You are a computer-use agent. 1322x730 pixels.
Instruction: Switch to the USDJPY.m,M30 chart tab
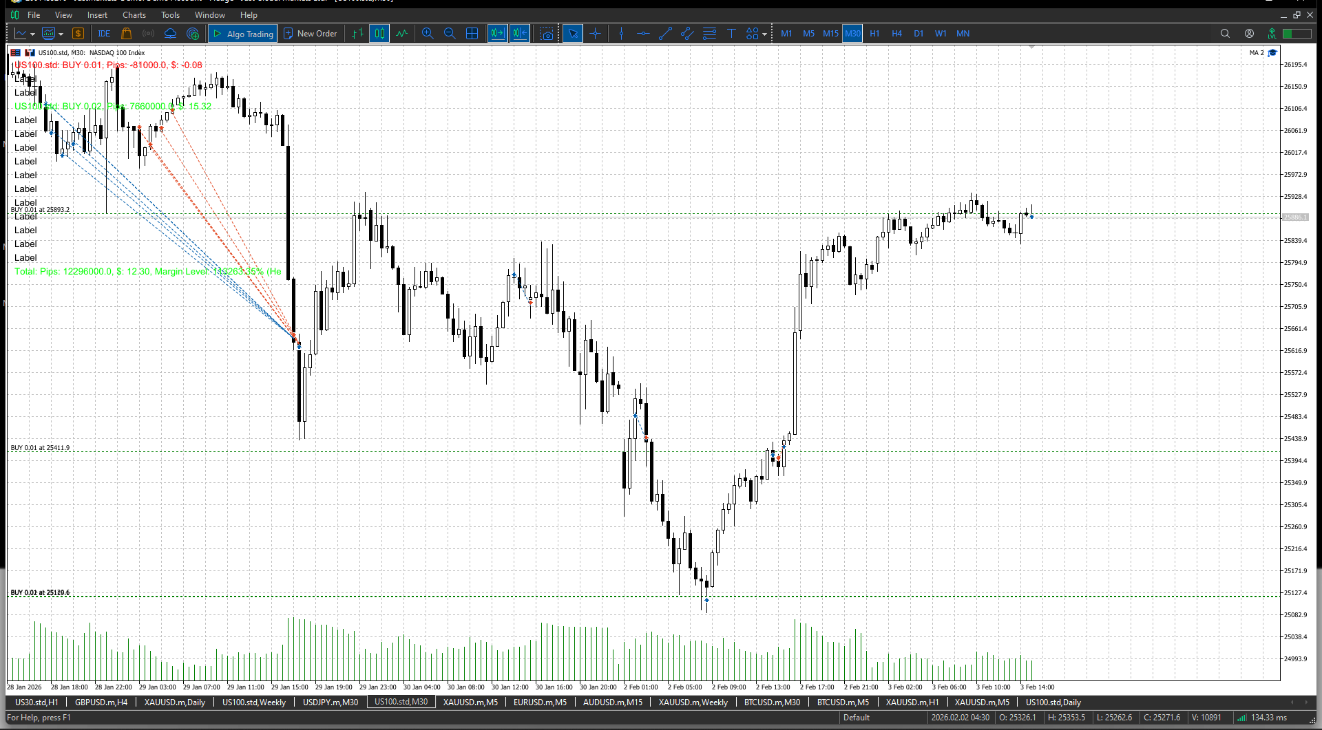tap(330, 702)
